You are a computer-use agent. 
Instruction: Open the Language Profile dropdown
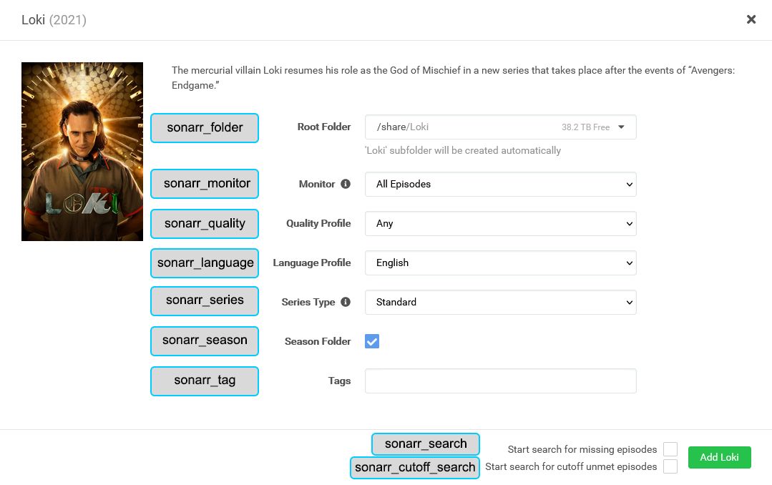coord(500,263)
